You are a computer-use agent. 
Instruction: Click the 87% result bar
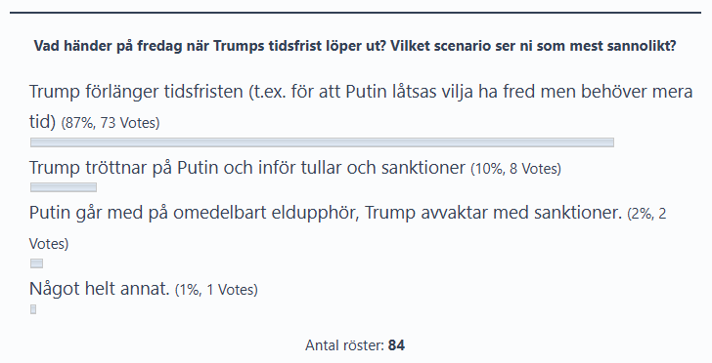coord(322,142)
